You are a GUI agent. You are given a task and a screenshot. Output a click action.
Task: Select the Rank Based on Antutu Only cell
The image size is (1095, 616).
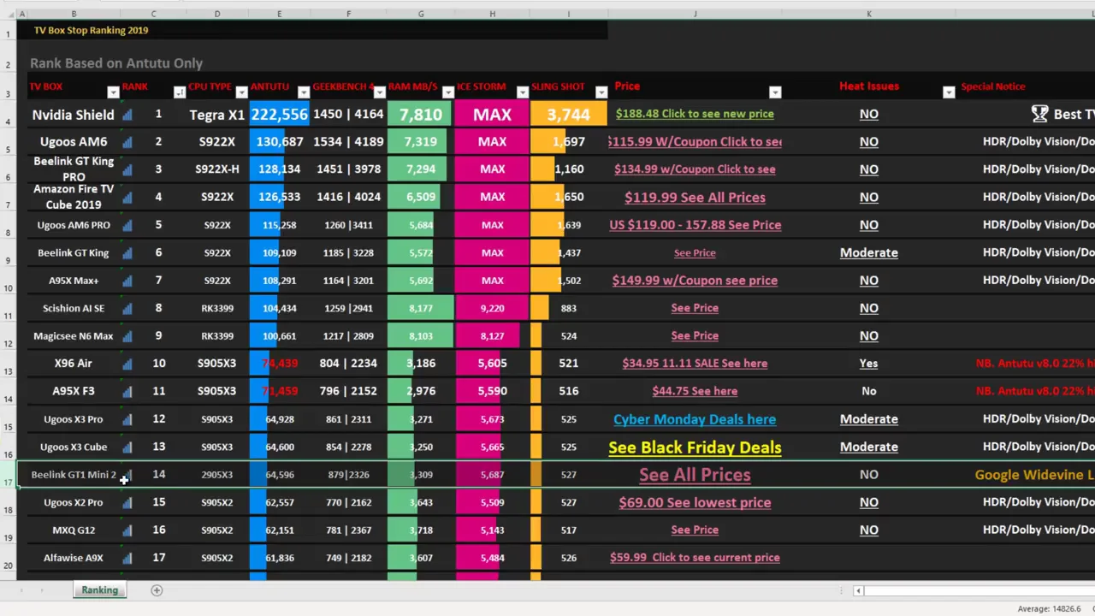click(x=116, y=63)
